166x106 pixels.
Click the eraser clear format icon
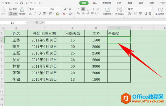[x=71, y=14]
